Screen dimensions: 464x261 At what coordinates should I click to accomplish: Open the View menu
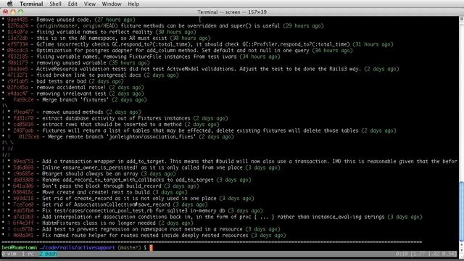(90, 4)
